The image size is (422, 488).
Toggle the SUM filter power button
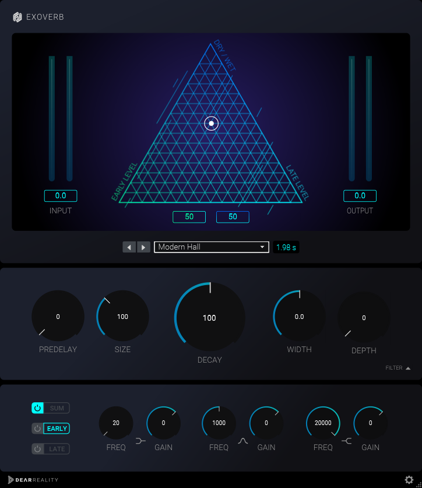click(37, 408)
